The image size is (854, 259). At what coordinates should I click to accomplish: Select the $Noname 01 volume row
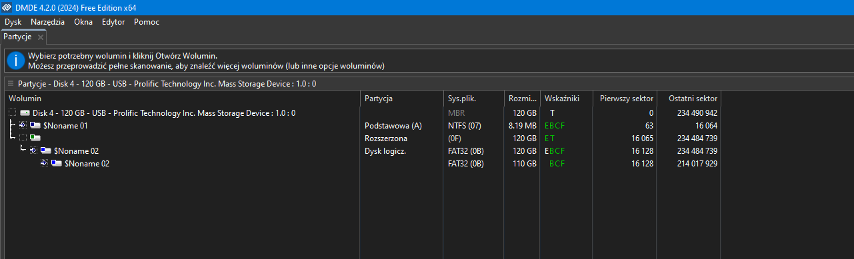(x=363, y=125)
